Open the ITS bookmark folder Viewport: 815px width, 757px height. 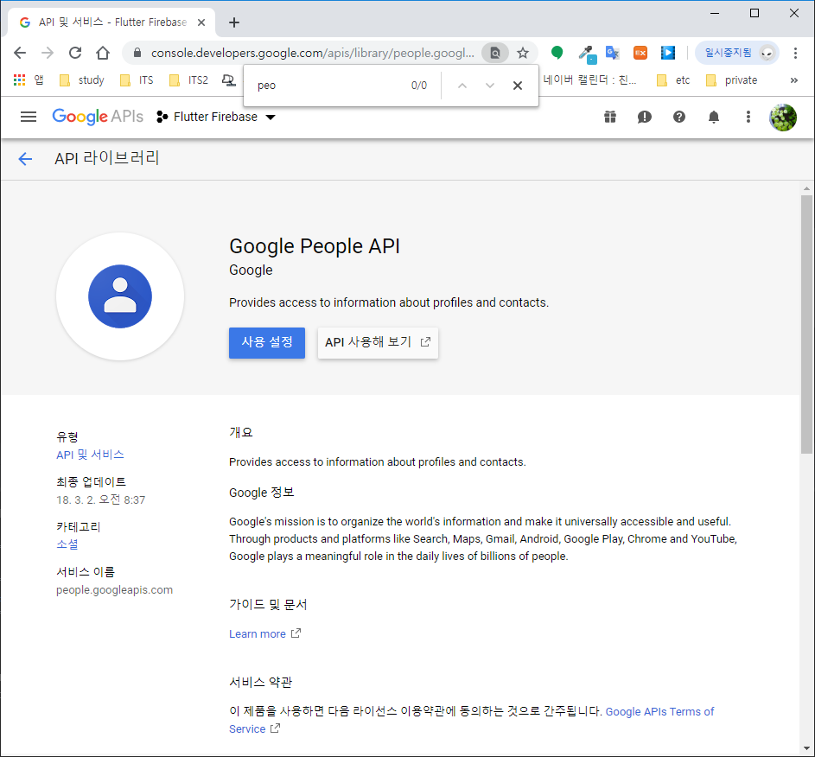137,80
